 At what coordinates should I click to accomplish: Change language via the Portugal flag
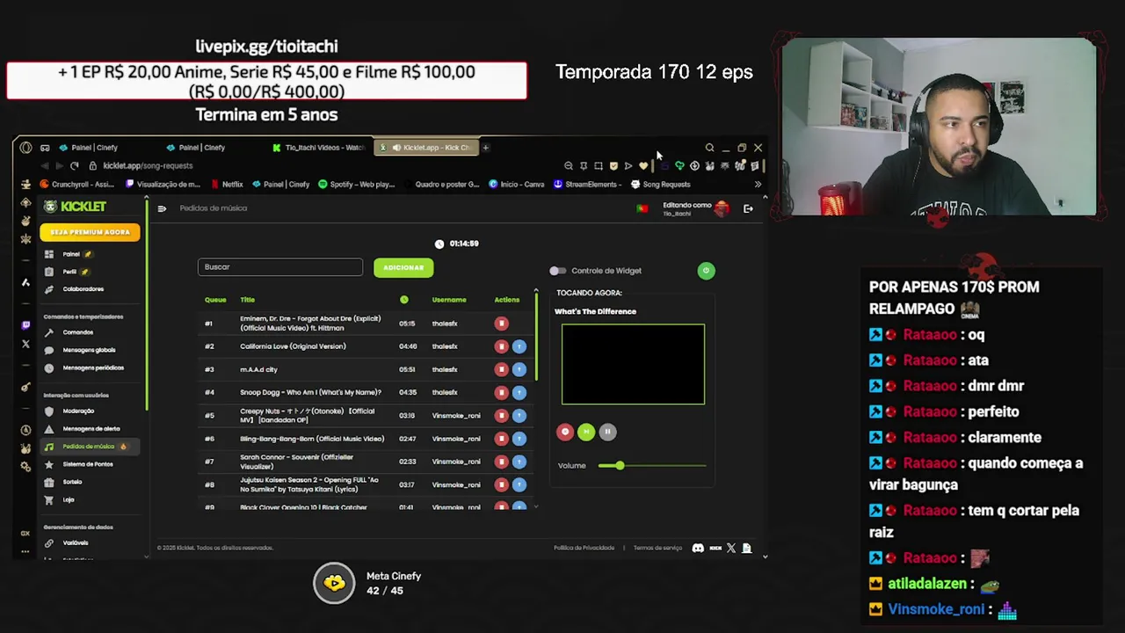(x=642, y=208)
